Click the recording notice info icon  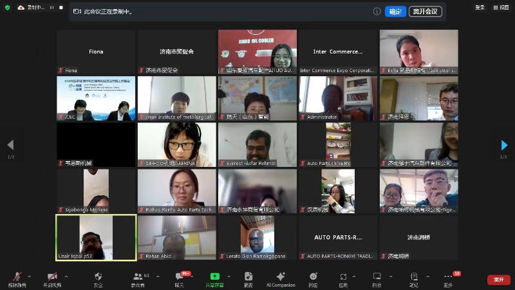coord(377,12)
